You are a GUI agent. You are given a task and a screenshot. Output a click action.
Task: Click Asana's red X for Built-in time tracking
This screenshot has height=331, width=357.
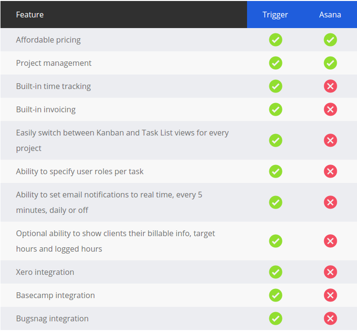[330, 86]
